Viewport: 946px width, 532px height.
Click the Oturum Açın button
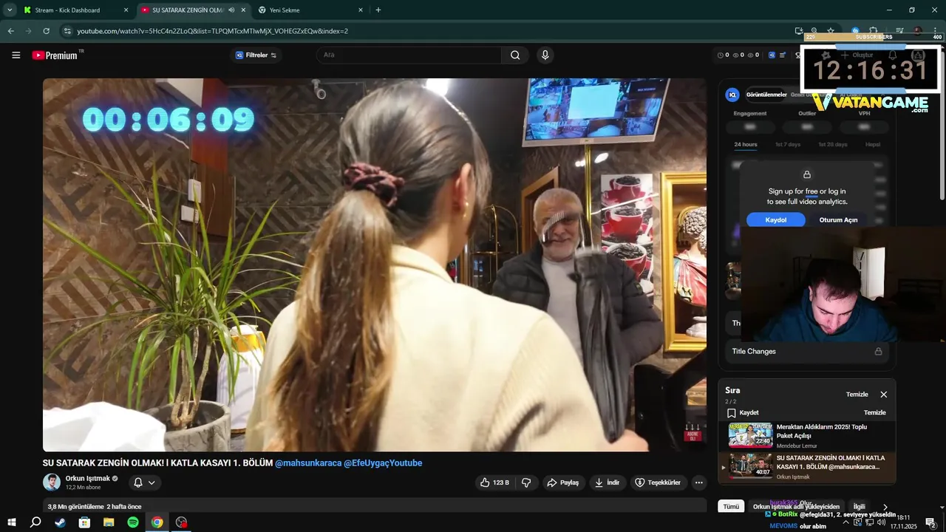tap(838, 220)
